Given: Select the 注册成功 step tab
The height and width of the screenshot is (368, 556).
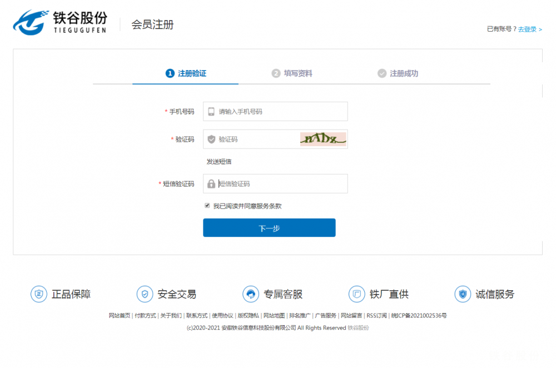Looking at the screenshot, I should 398,73.
